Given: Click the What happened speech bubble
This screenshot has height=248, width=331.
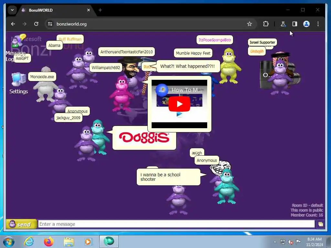Looking at the screenshot, I should pyautogui.click(x=187, y=66).
